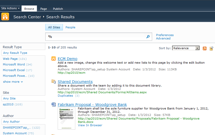Image resolution: width=215 pixels, height=135 pixels.
Task: Click the Fabrikam Proposal docx URL
Action: tap(139, 120)
